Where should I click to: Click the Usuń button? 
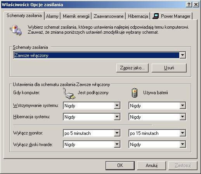pos(169,68)
